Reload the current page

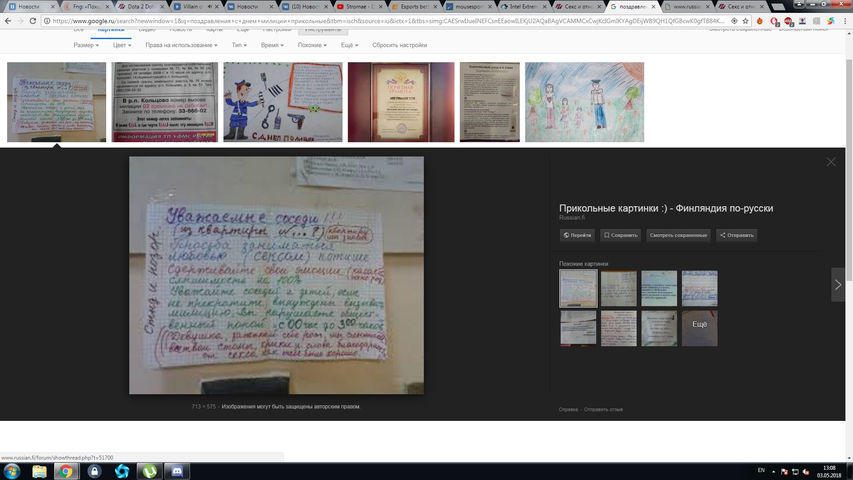[32, 21]
